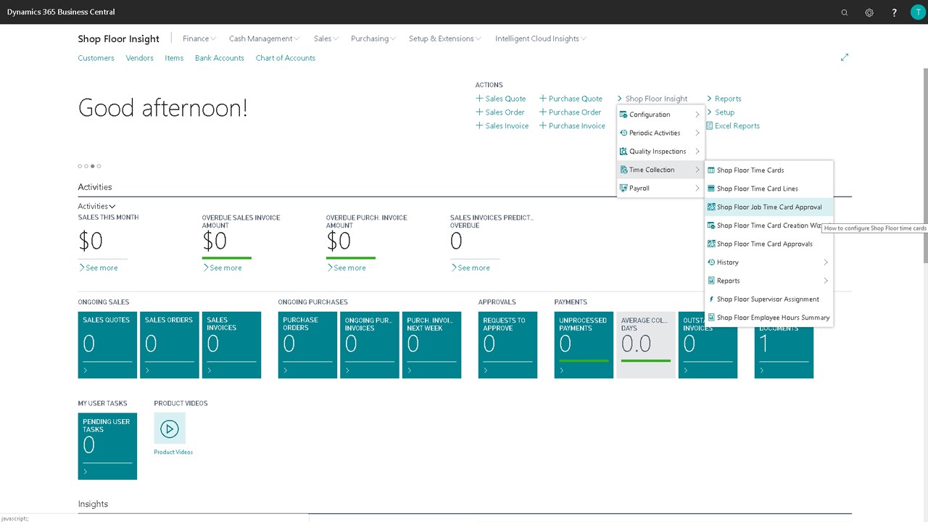This screenshot has width=928, height=522.
Task: Click the Help question mark icon
Action: point(894,12)
